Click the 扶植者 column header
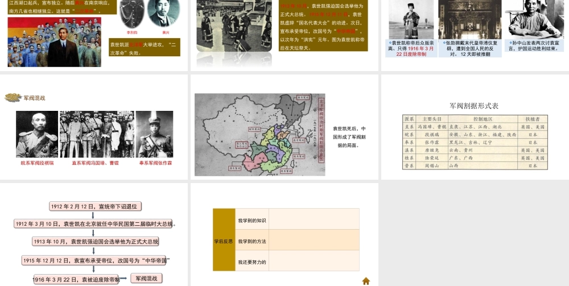This screenshot has width=569, height=286. pyautogui.click(x=533, y=119)
